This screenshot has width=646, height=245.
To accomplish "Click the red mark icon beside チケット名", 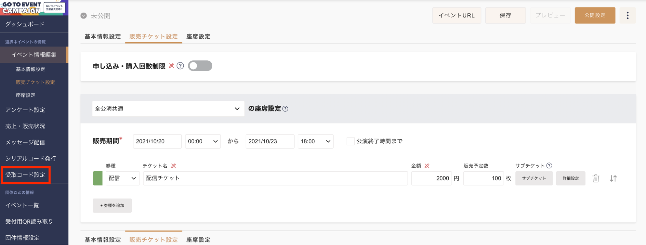I will point(174,166).
